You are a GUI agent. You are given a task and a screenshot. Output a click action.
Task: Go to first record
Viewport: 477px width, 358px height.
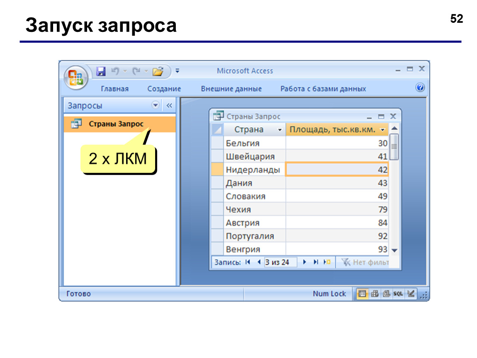pos(248,262)
